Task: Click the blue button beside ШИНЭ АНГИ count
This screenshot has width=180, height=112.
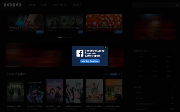Action: pyautogui.click(x=113, y=74)
